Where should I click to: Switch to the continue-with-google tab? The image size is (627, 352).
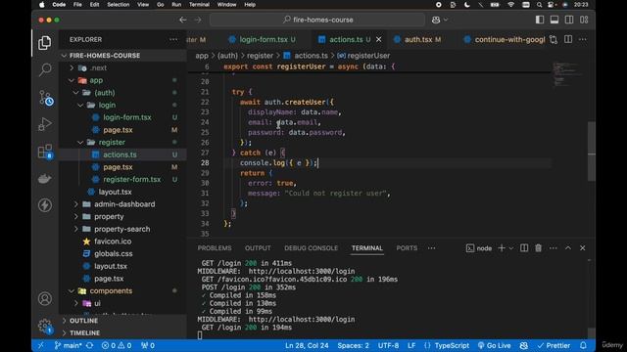coord(505,39)
